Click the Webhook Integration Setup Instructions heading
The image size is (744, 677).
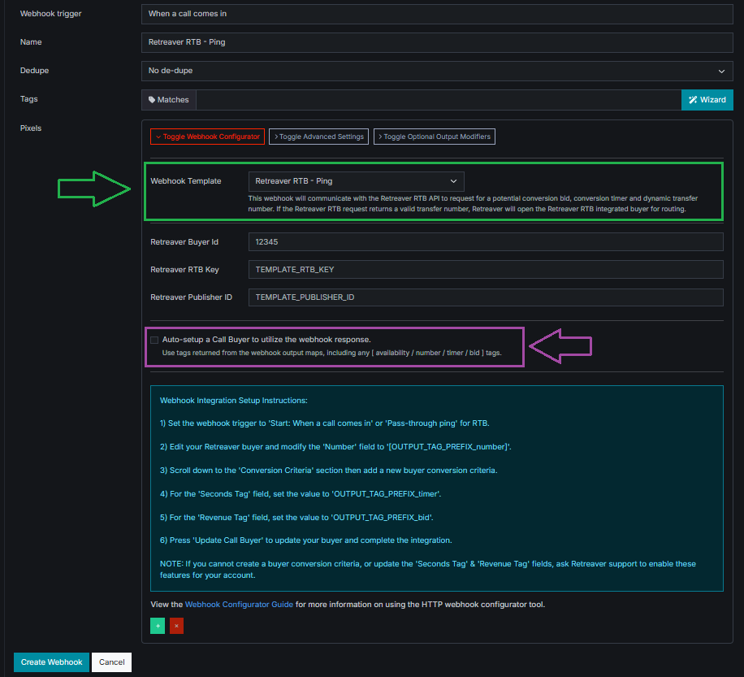pyautogui.click(x=234, y=401)
